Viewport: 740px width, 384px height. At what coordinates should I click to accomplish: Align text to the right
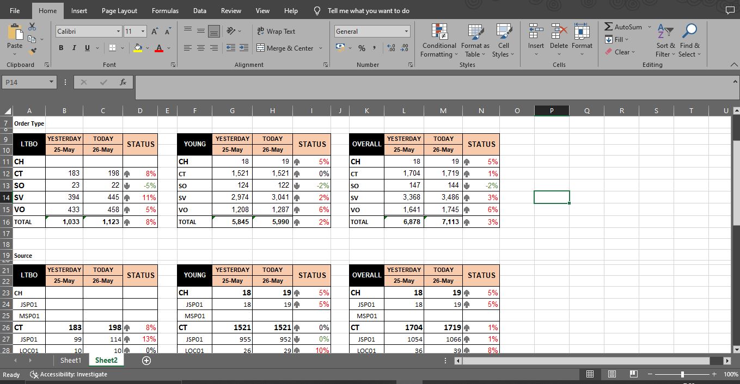point(214,48)
